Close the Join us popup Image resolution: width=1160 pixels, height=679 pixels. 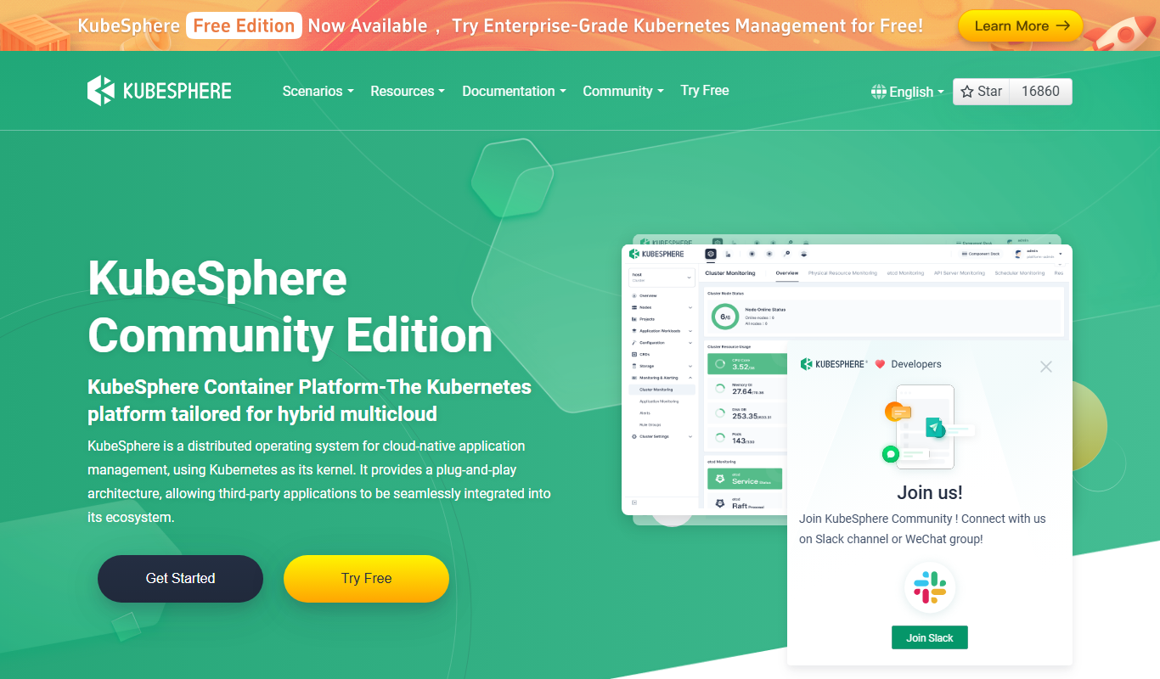1046,367
